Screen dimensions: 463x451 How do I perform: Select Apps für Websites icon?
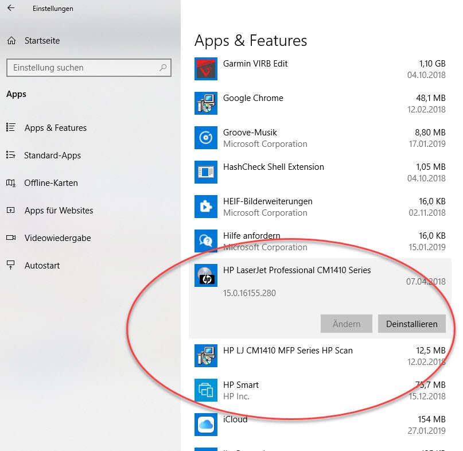[x=11, y=210]
